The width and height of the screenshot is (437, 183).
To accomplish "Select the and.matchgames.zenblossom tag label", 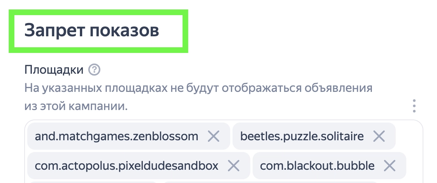I will (116, 136).
